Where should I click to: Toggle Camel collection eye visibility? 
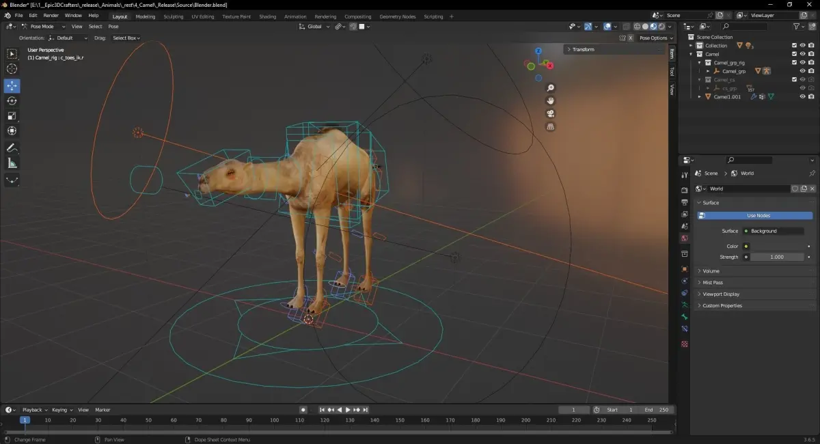[x=803, y=54]
